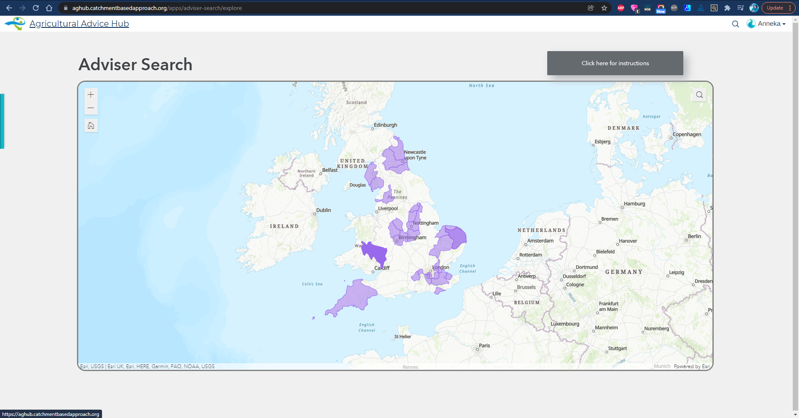
Task: Zoom out on the map
Action: coord(91,108)
